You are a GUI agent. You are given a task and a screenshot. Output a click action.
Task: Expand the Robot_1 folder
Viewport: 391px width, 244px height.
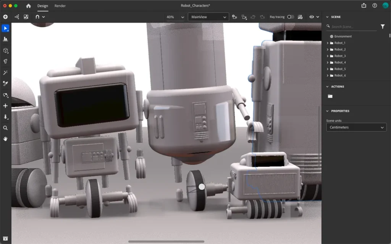click(327, 43)
